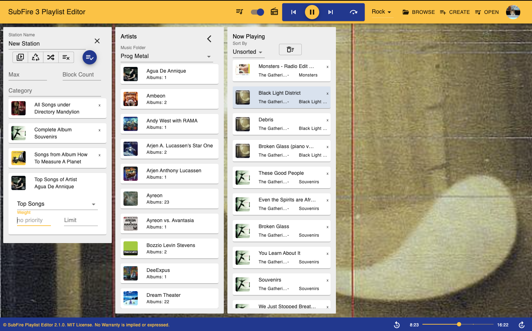
Task: Play the Broken Glass (piano version) track
Action: pyautogui.click(x=281, y=151)
